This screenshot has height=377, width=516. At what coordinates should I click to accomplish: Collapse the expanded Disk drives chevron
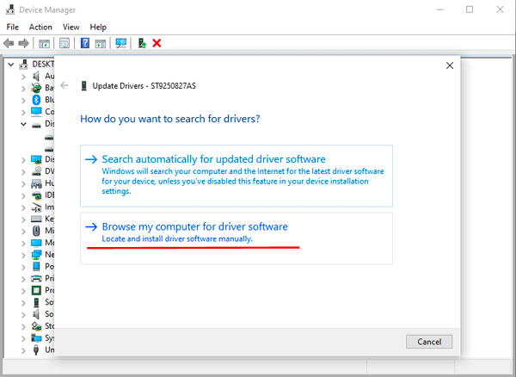click(x=23, y=124)
